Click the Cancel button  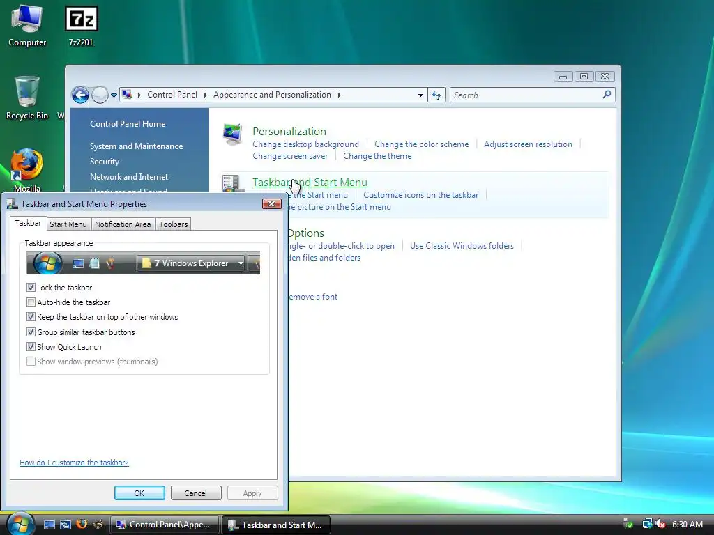[195, 493]
